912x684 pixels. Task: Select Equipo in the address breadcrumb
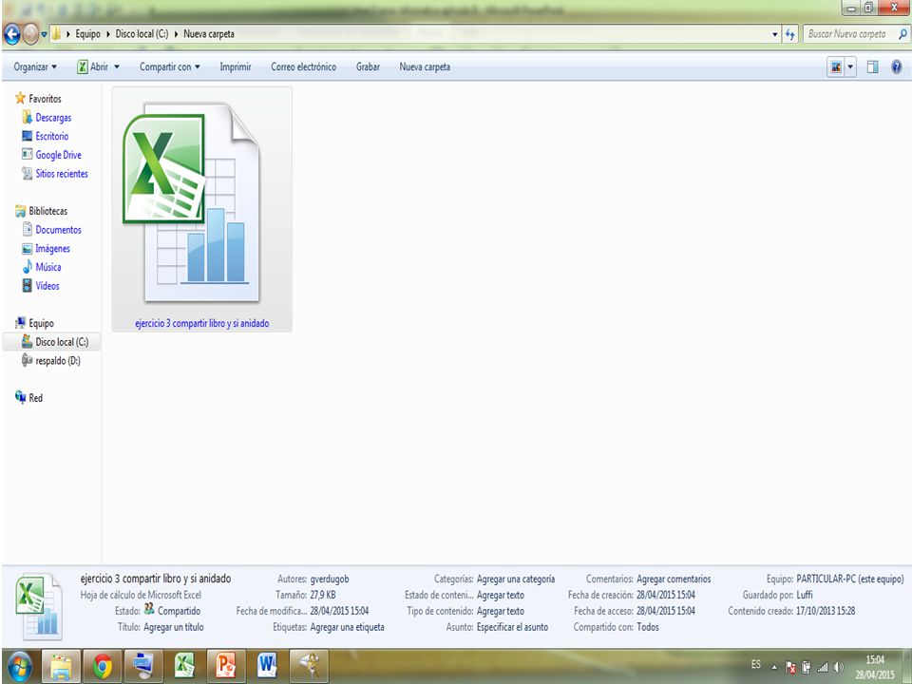tap(87, 34)
